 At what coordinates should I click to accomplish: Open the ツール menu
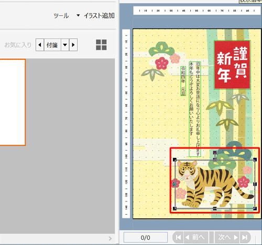coord(61,16)
